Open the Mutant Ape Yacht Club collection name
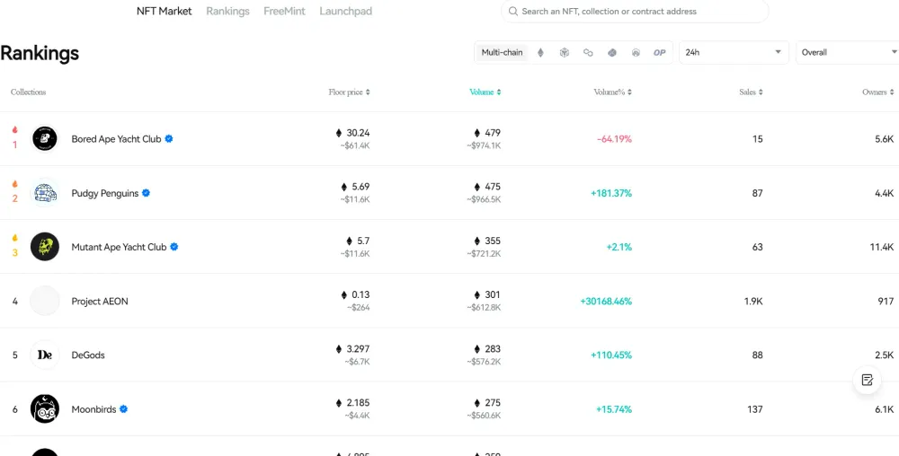 point(119,247)
